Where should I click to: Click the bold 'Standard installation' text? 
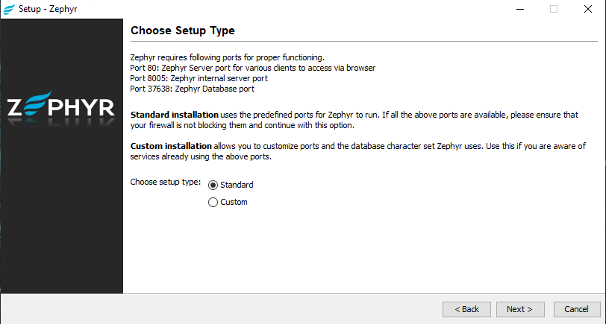click(x=174, y=115)
